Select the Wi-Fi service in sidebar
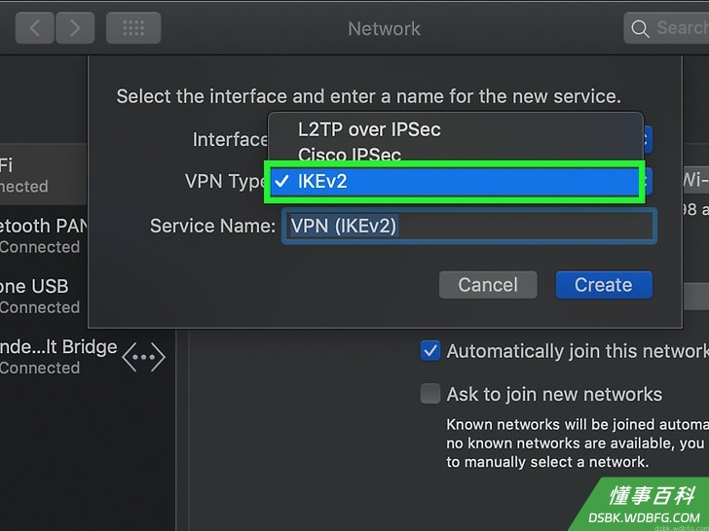This screenshot has width=709, height=531. (x=44, y=175)
